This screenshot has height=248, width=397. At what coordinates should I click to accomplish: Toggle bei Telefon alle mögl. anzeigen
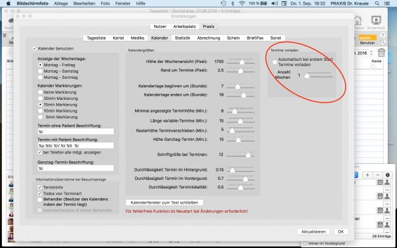click(x=40, y=152)
